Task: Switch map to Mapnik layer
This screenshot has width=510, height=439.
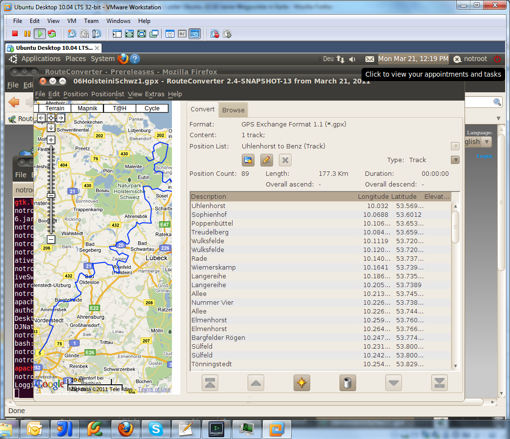Action: click(x=87, y=108)
